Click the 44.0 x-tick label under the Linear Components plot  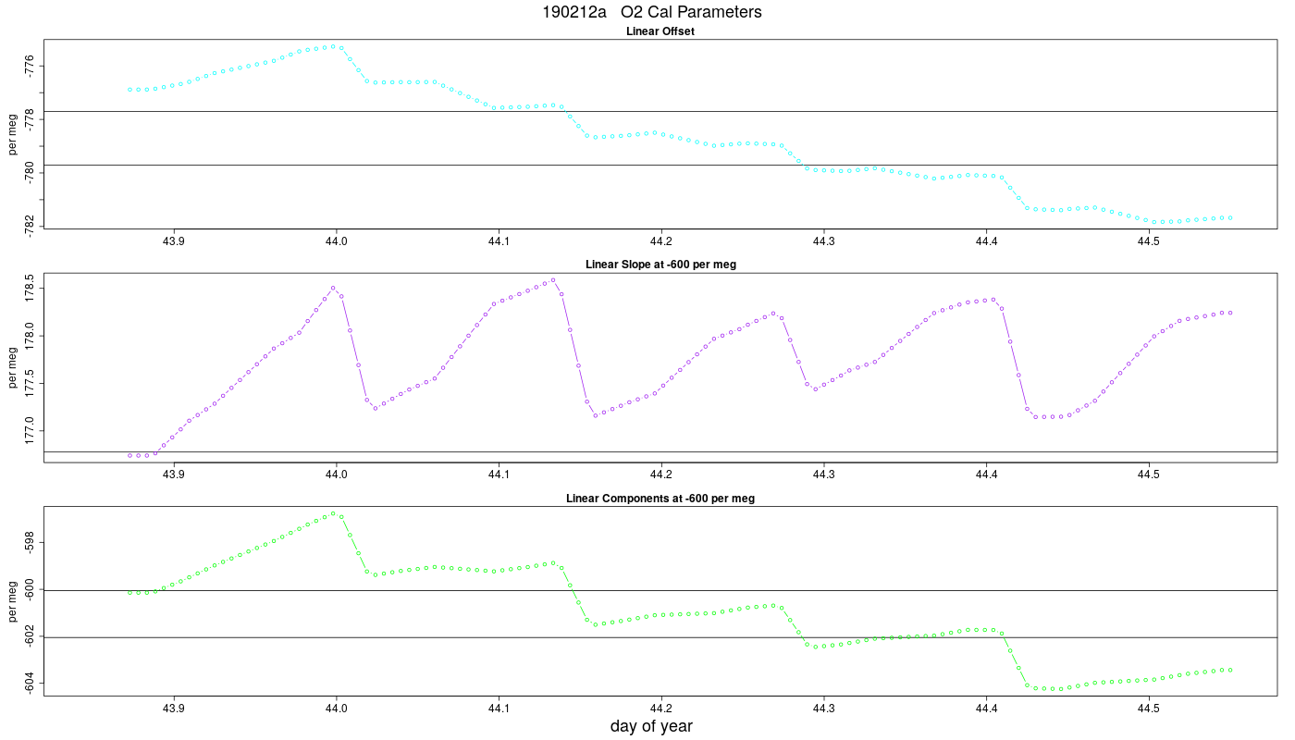[336, 709]
